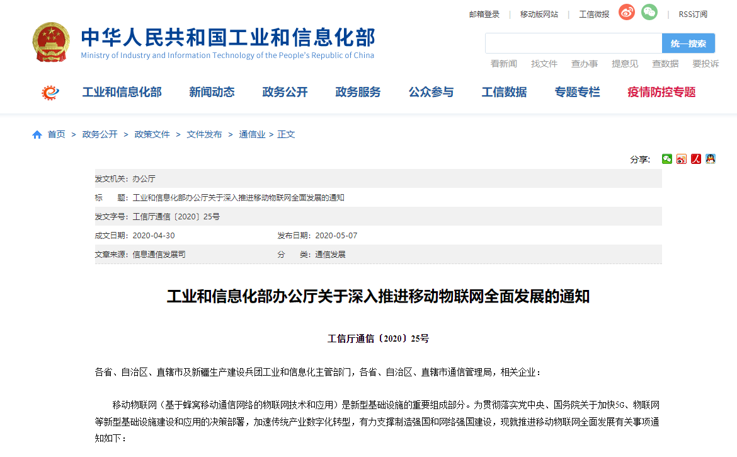
Task: Select the 查办事 search shortcut
Action: pos(585,64)
